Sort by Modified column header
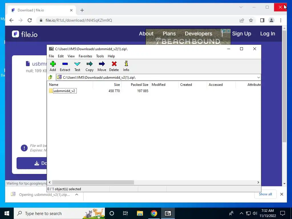The height and width of the screenshot is (219, 292). 164,84
